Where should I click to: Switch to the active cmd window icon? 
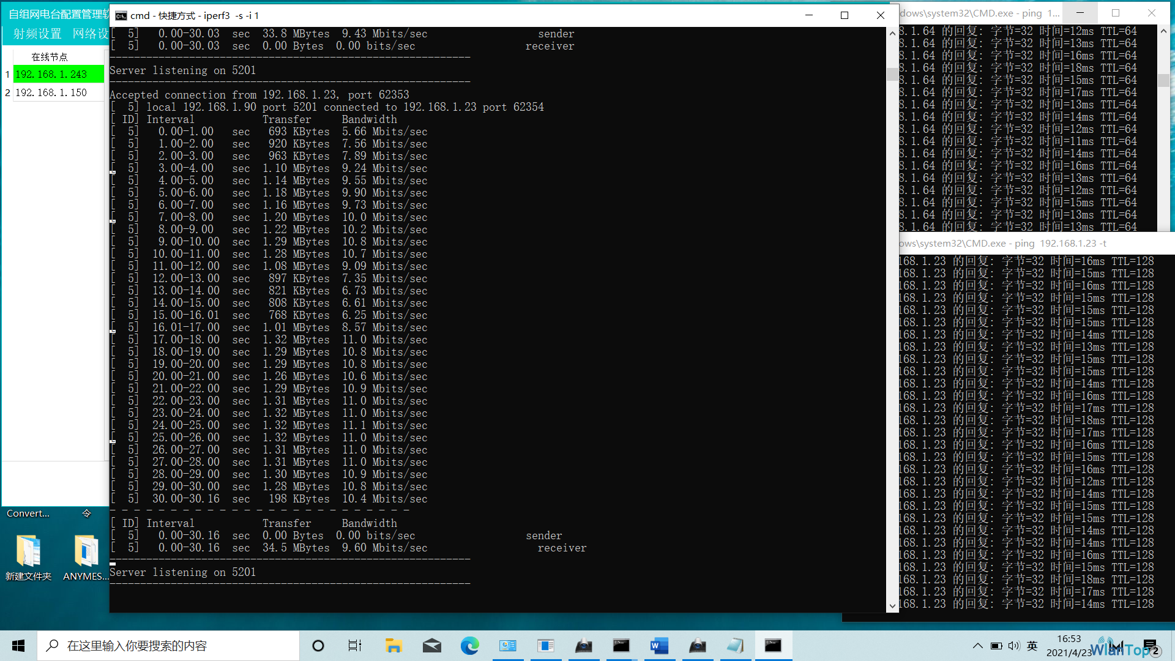pyautogui.click(x=773, y=646)
